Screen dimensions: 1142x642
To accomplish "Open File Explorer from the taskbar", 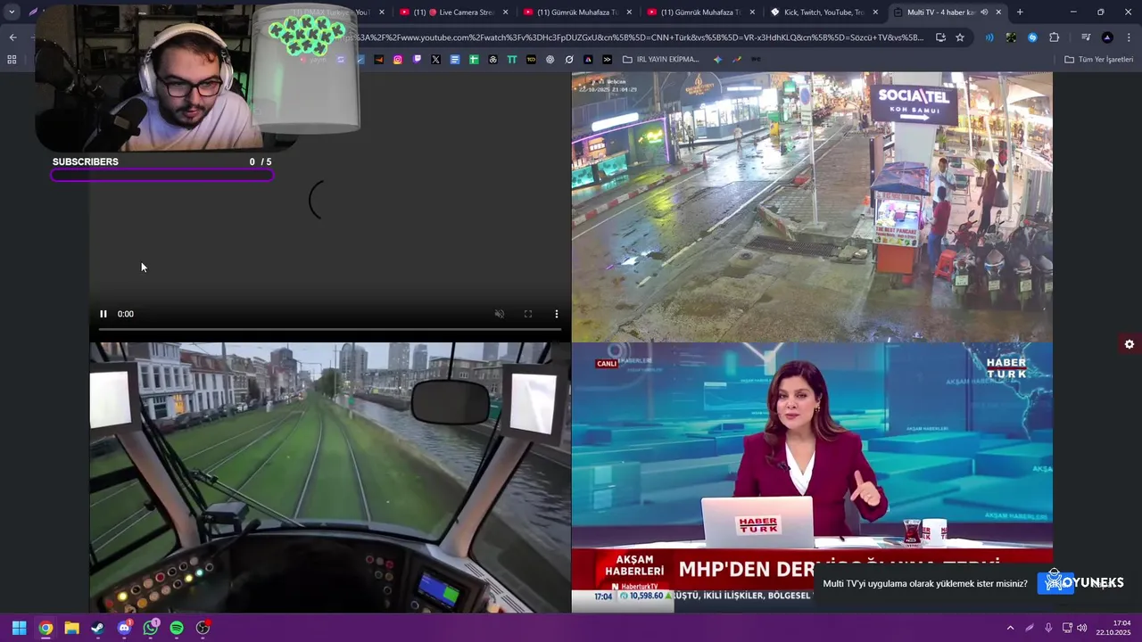I will (x=71, y=628).
